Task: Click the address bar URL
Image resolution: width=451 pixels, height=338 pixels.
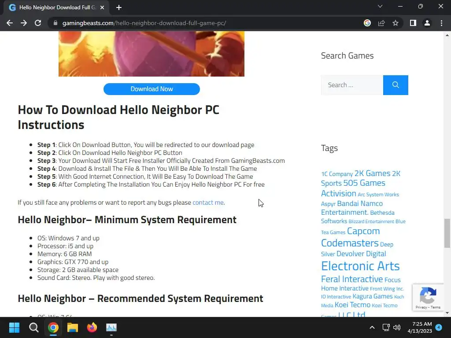Action: point(144,23)
